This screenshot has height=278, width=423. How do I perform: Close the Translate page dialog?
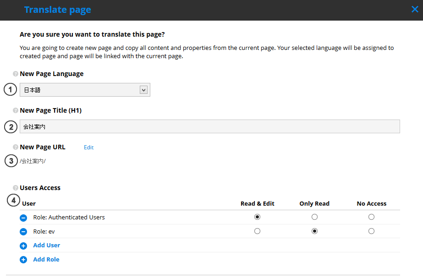click(x=415, y=10)
